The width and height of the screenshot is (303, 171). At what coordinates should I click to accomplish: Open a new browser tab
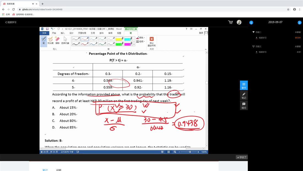tap(42, 4)
